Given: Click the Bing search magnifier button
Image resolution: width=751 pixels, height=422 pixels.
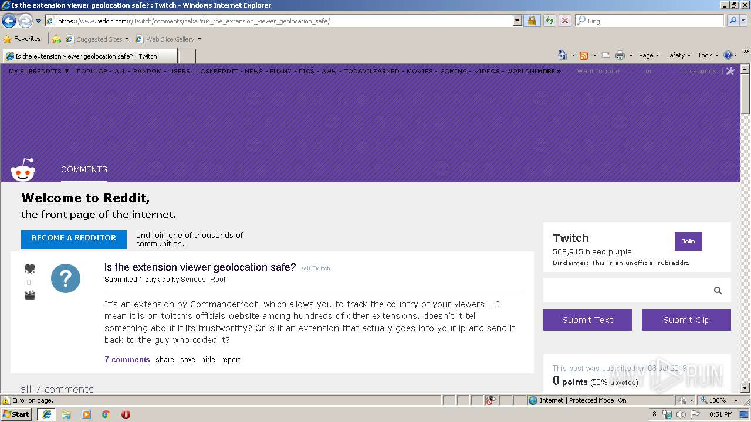Looking at the screenshot, I should pos(732,21).
